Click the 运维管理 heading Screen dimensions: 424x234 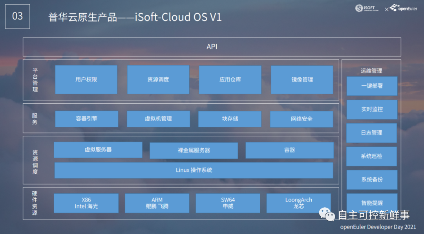point(371,71)
